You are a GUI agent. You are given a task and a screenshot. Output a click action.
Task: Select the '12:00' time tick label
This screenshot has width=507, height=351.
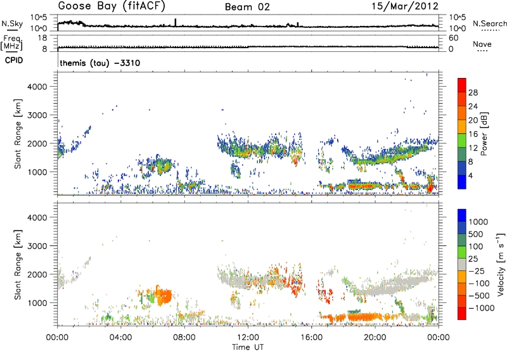(x=248, y=338)
